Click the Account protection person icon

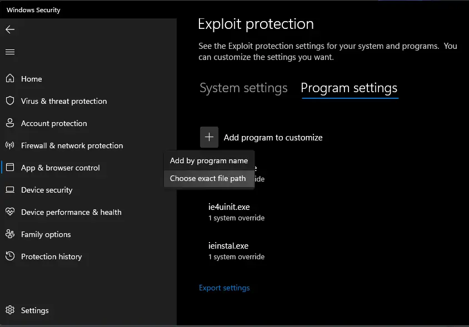click(x=10, y=123)
